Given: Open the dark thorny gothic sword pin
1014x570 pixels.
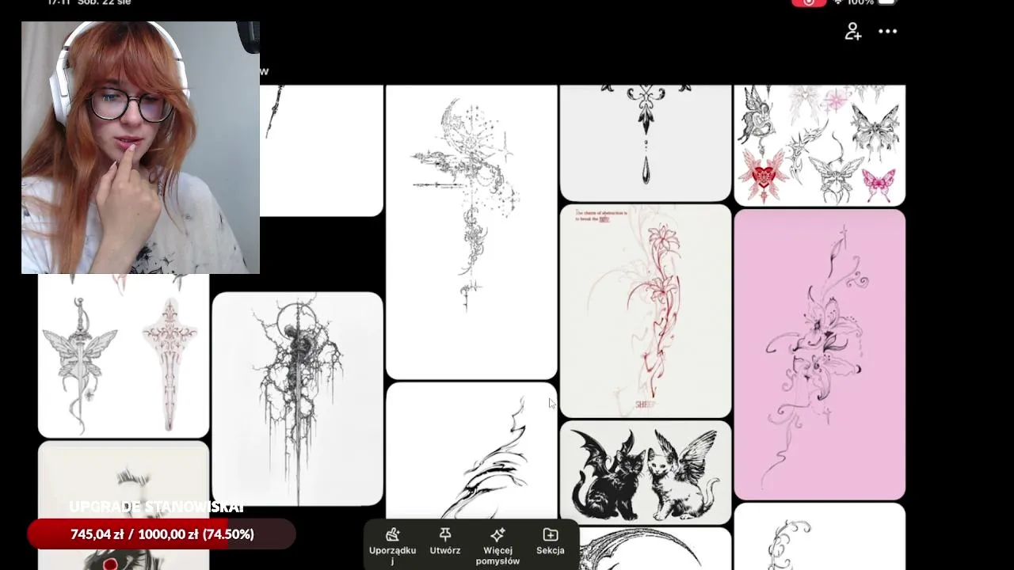Looking at the screenshot, I should click(297, 399).
